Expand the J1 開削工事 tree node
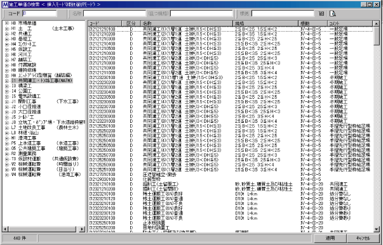 tap(6, 101)
